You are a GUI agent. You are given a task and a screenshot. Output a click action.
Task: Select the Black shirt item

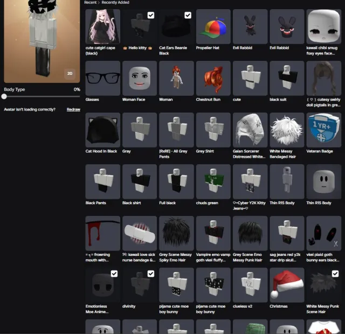point(140,182)
